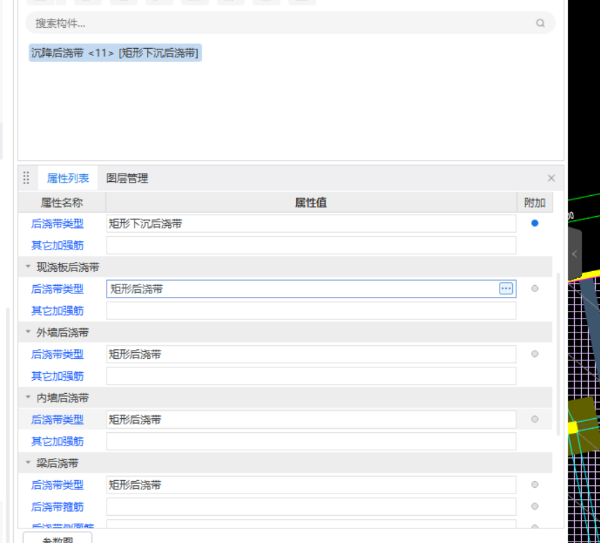
Task: Collapse the 梁后浇带 group
Action: point(28,463)
